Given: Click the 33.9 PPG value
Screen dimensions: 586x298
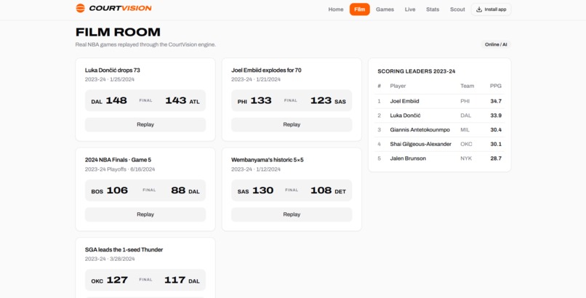Looking at the screenshot, I should [496, 116].
